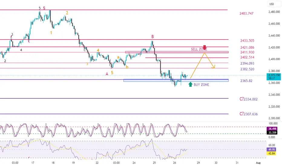282x166 pixels.
Task: Select the orange lowercase b wave label
Action: (127, 67)
